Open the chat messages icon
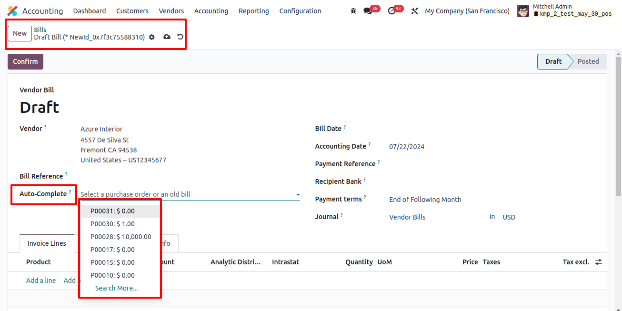The width and height of the screenshot is (622, 311). [368, 11]
